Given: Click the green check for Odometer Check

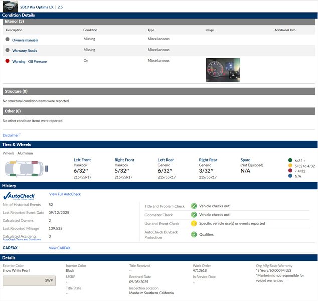Looking at the screenshot, I should [194, 215].
